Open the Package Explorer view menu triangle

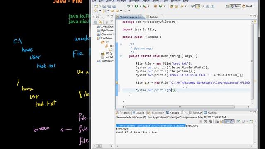click(x=112, y=22)
